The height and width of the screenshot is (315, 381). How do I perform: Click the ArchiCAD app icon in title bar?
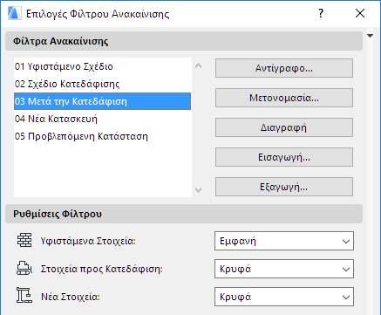pyautogui.click(x=15, y=13)
